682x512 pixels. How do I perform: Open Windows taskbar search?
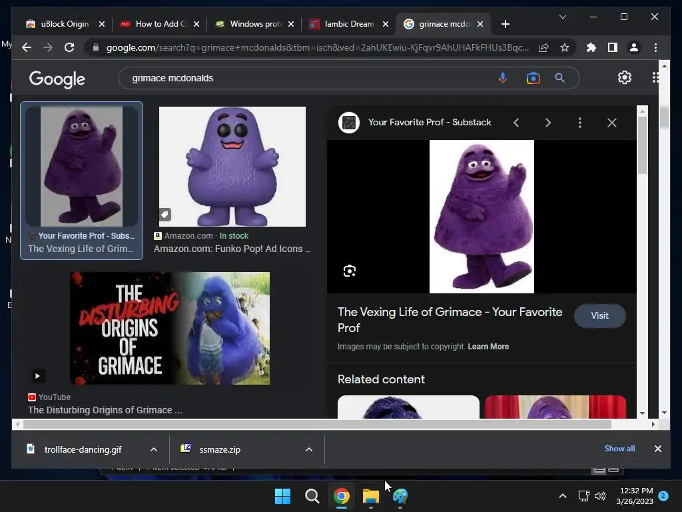pos(312,496)
